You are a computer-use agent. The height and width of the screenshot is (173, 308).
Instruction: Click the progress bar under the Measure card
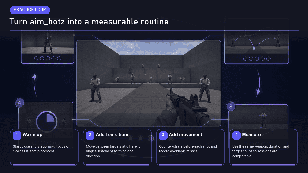click(x=264, y=164)
